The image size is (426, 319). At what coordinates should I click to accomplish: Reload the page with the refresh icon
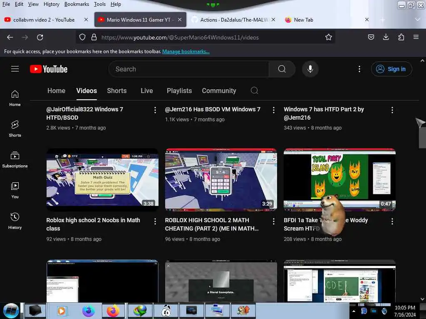(x=40, y=37)
